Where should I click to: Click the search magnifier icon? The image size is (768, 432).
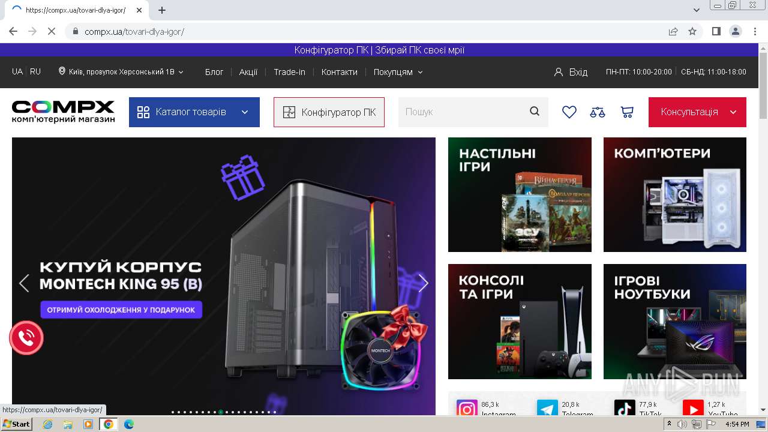pos(535,112)
